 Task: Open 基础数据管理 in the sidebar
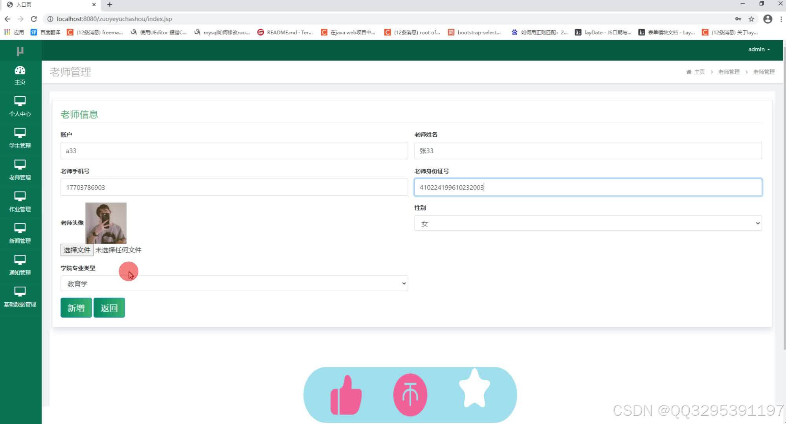(20, 297)
